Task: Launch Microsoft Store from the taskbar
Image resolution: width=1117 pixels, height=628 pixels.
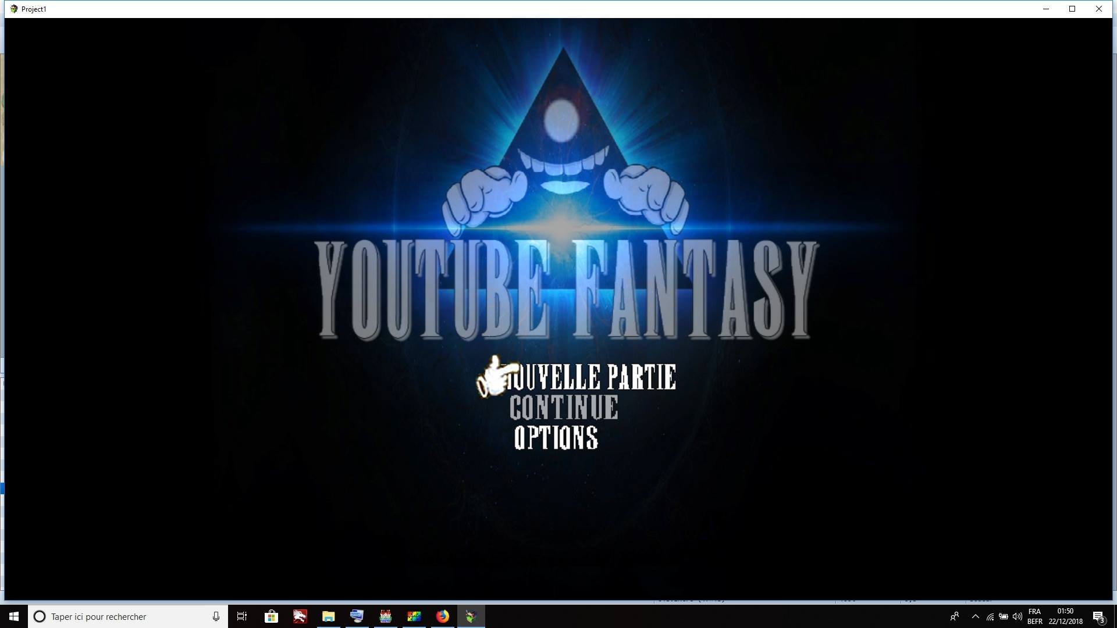Action: [271, 616]
